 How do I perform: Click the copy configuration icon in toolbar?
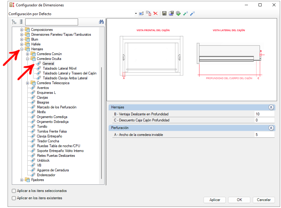pos(148,13)
